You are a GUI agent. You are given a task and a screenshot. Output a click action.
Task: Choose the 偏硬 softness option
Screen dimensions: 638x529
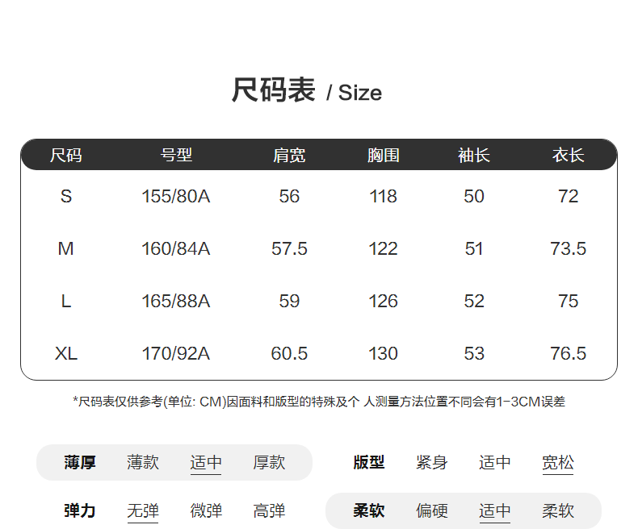(x=432, y=510)
